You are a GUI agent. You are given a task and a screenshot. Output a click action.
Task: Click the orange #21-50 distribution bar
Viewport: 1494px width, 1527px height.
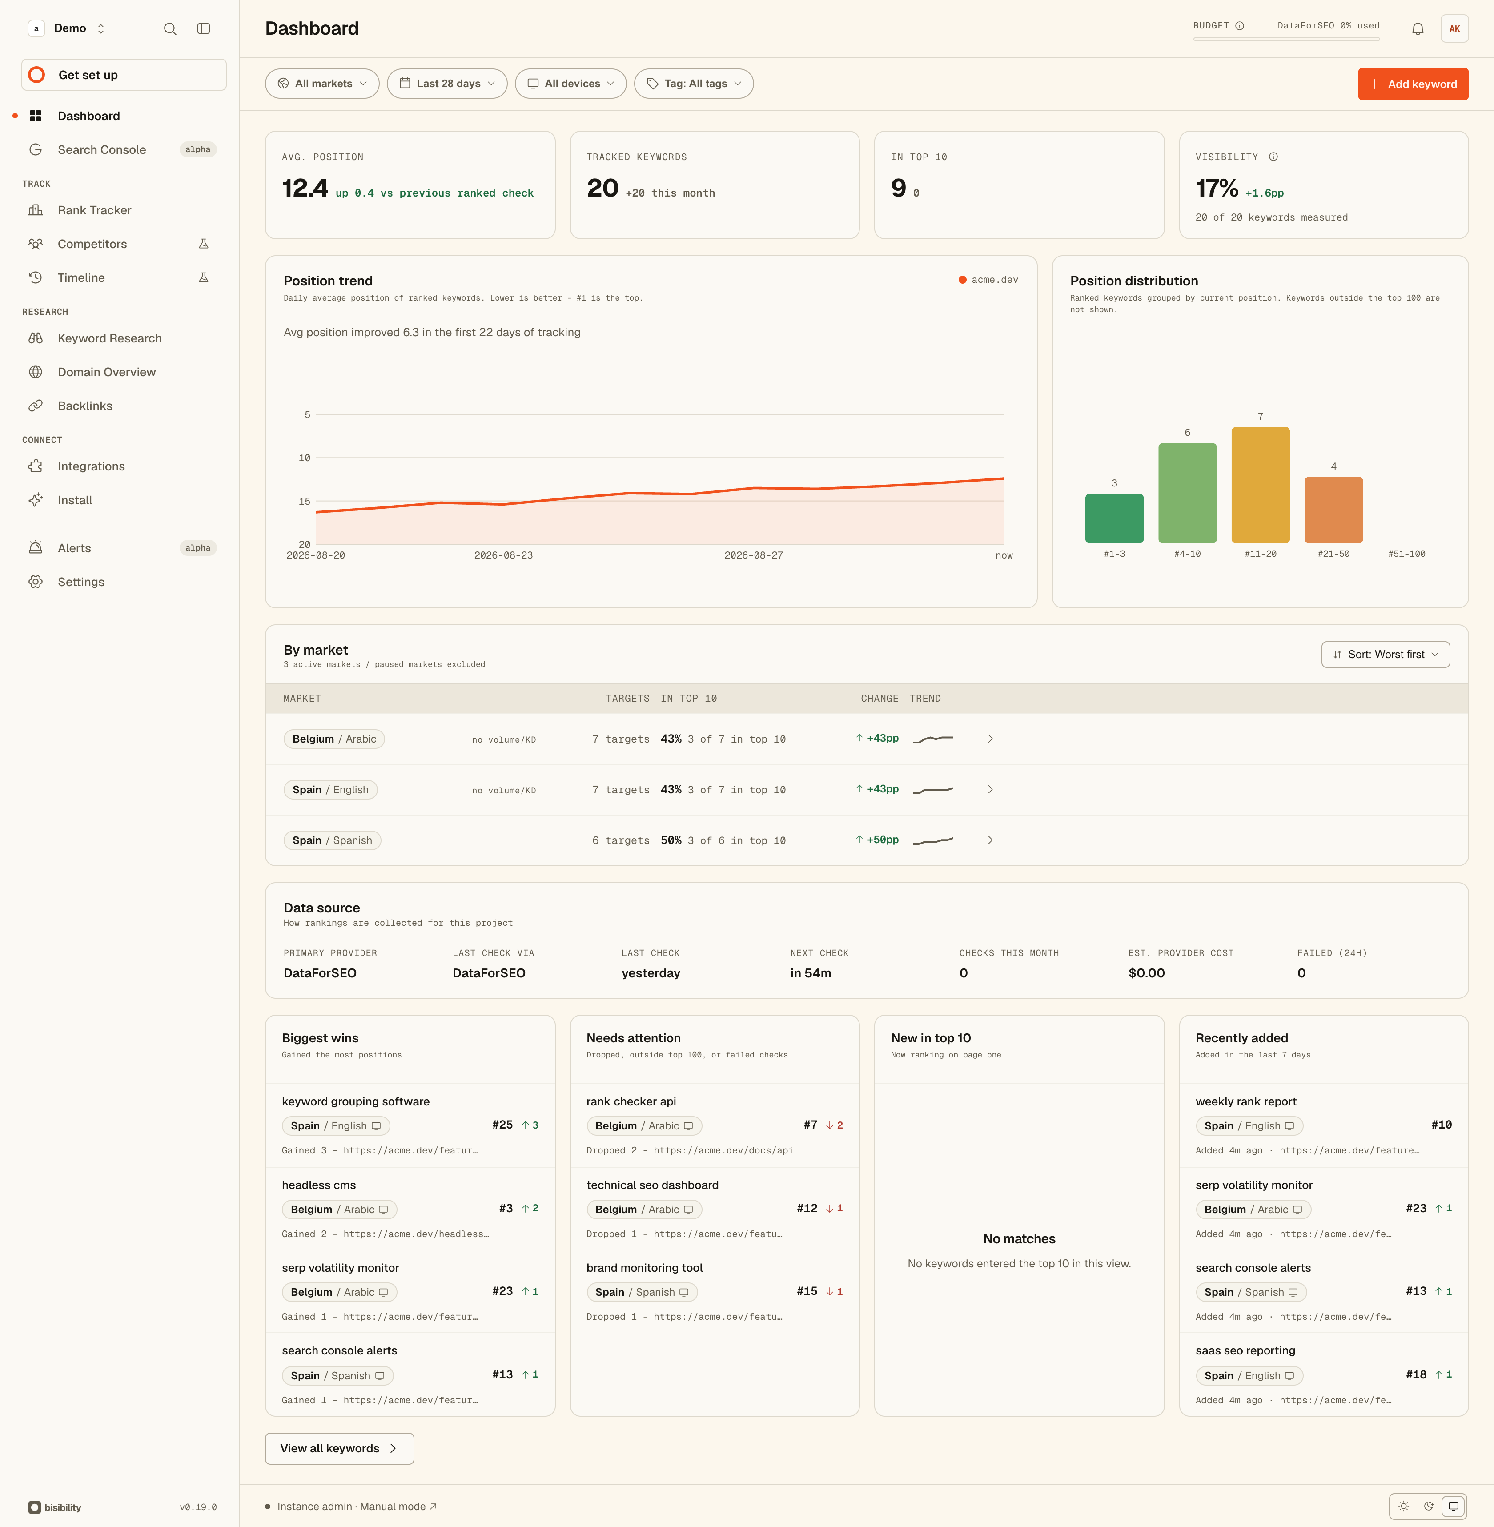click(x=1333, y=510)
